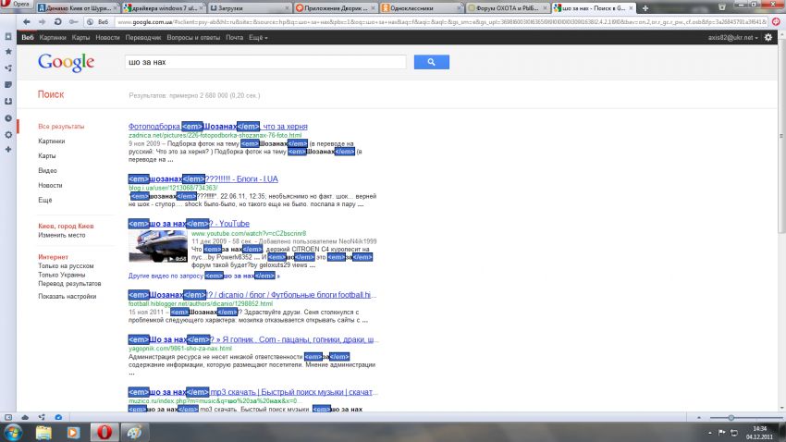Click Перевод результатов option
This screenshot has height=442, width=786.
tap(69, 284)
